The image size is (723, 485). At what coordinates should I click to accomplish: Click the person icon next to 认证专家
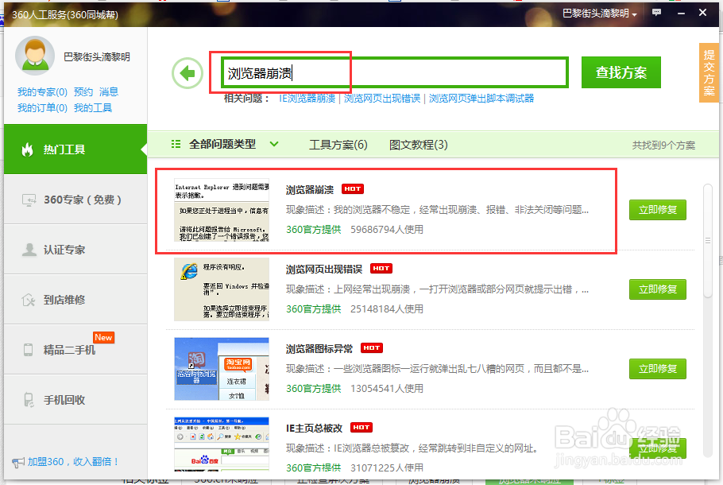click(29, 250)
